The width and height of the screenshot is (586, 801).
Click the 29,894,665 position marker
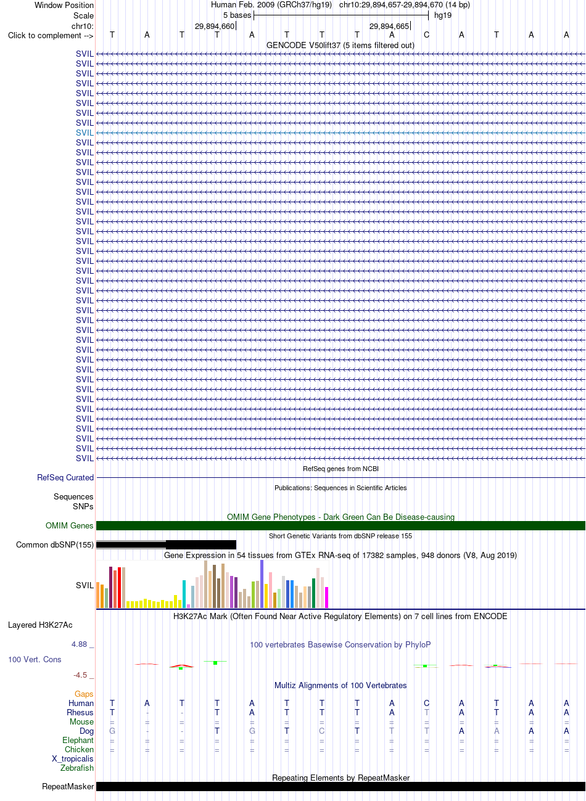point(389,26)
